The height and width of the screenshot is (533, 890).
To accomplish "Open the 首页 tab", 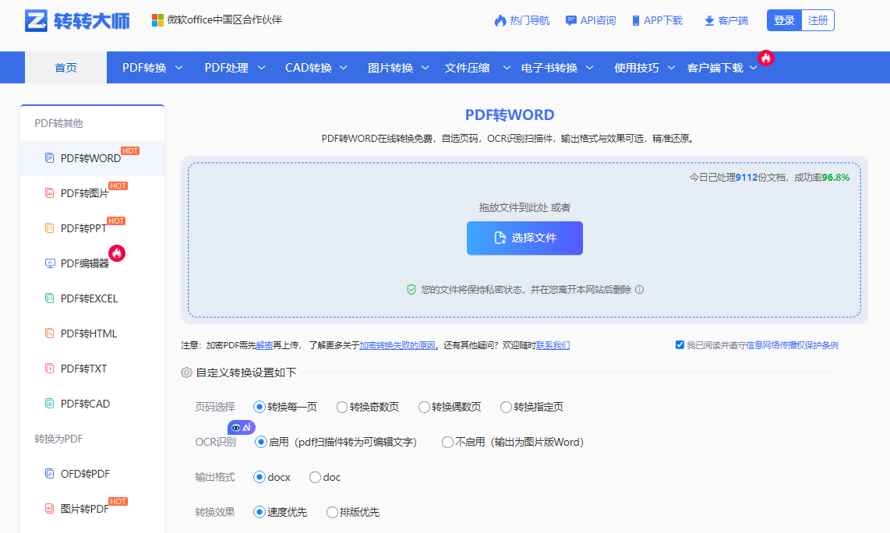I will [x=65, y=68].
